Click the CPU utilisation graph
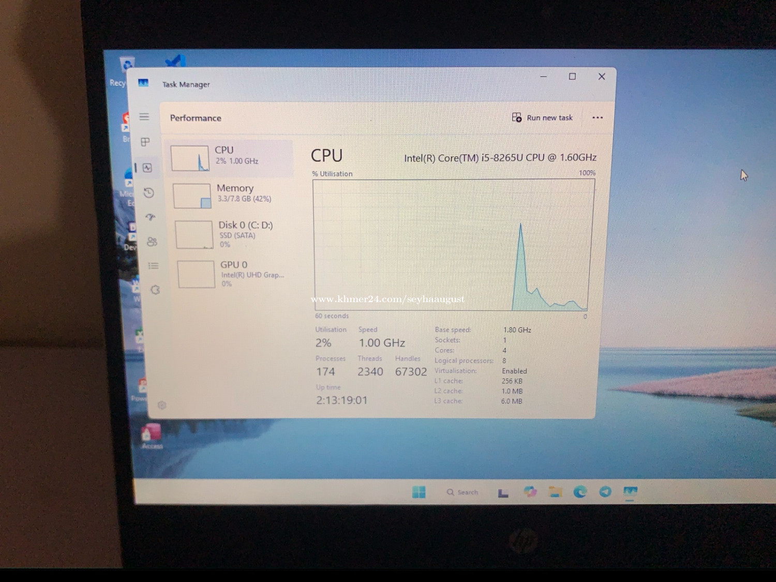 click(x=453, y=245)
